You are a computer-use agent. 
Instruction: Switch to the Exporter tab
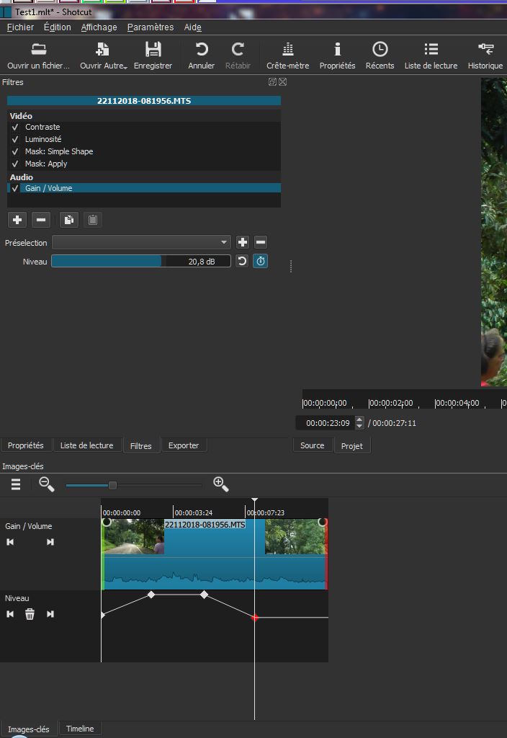[x=183, y=445]
